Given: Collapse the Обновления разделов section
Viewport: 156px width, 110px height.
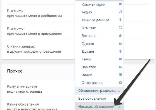Looking at the screenshot, I should pyautogui.click(x=99, y=91).
